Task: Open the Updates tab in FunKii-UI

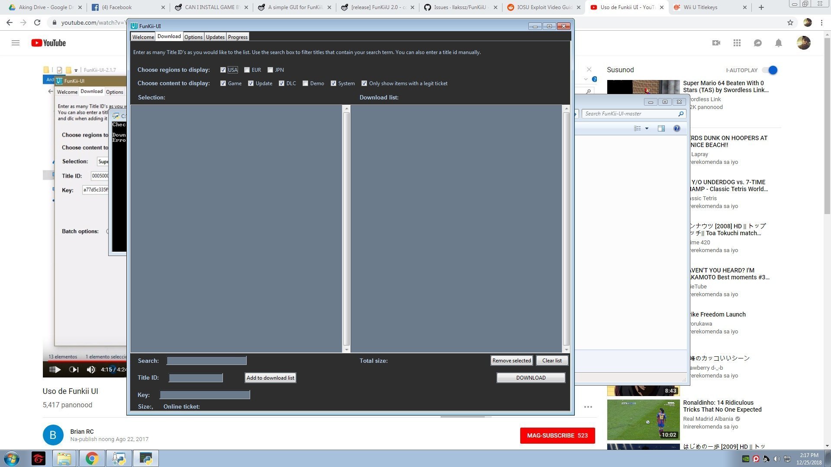Action: tap(215, 37)
